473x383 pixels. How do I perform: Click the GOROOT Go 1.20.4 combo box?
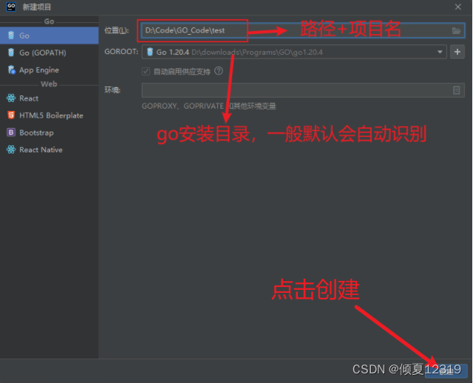294,52
